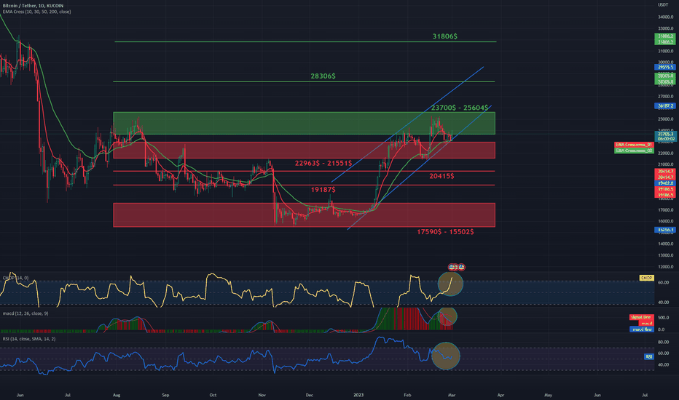The image size is (679, 400).
Task: Select the 20415$ level text label
Action: 441,176
